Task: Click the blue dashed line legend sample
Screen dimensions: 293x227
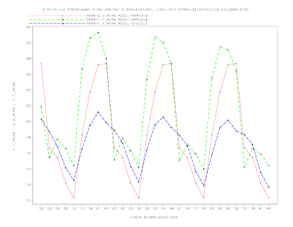Action: 57,24
